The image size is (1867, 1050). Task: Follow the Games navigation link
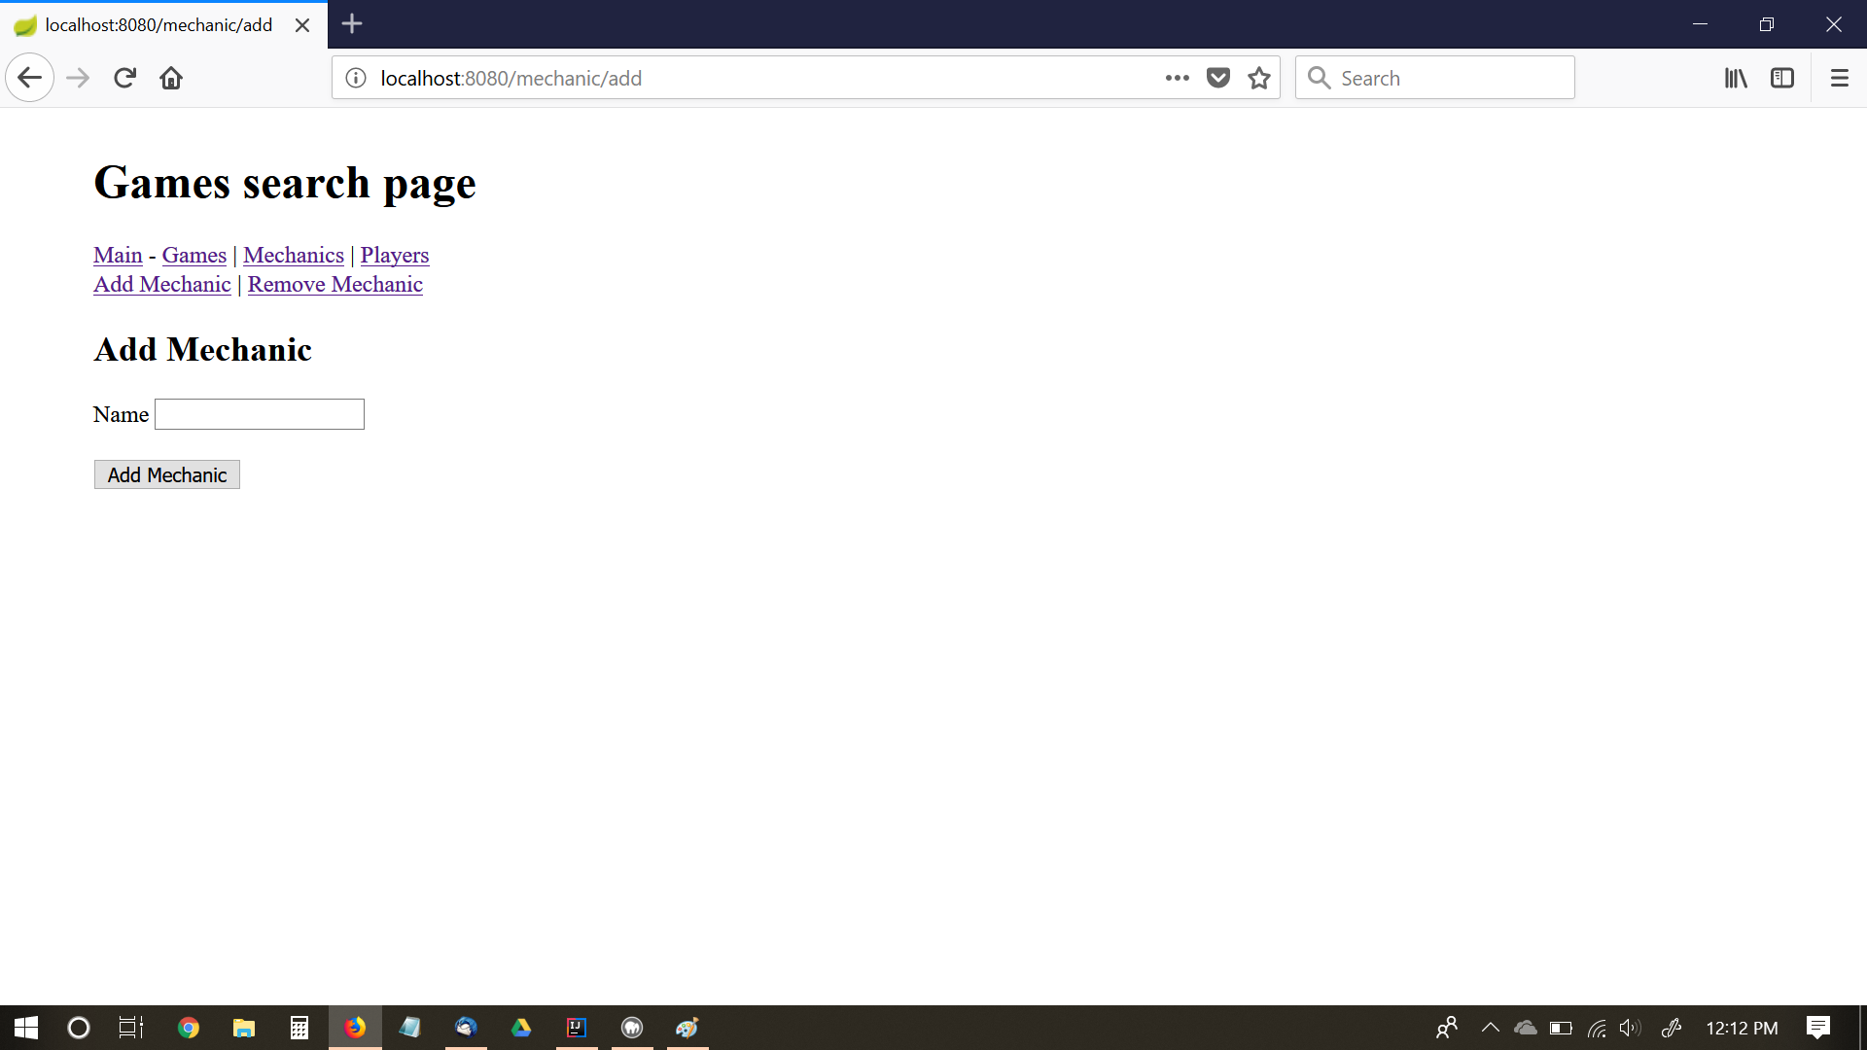(x=194, y=255)
